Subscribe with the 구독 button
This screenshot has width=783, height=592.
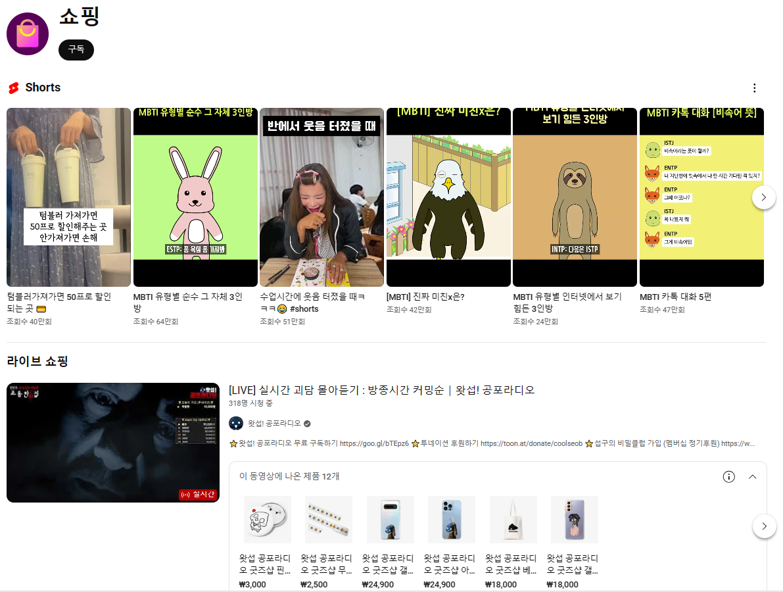pyautogui.click(x=76, y=49)
